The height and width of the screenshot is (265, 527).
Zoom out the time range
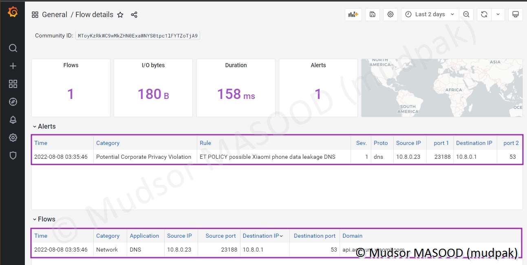click(x=466, y=14)
